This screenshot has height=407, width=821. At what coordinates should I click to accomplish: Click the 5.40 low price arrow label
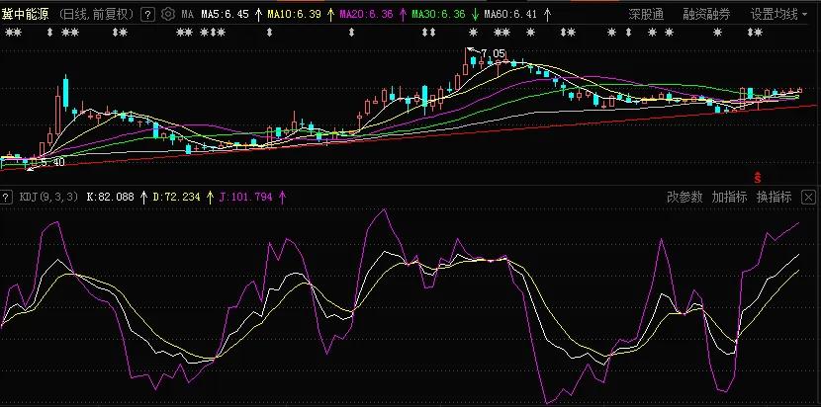pos(48,161)
